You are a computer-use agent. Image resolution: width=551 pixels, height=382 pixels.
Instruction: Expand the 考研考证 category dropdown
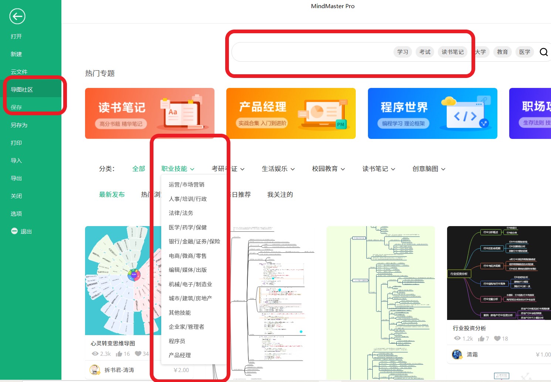click(x=228, y=169)
